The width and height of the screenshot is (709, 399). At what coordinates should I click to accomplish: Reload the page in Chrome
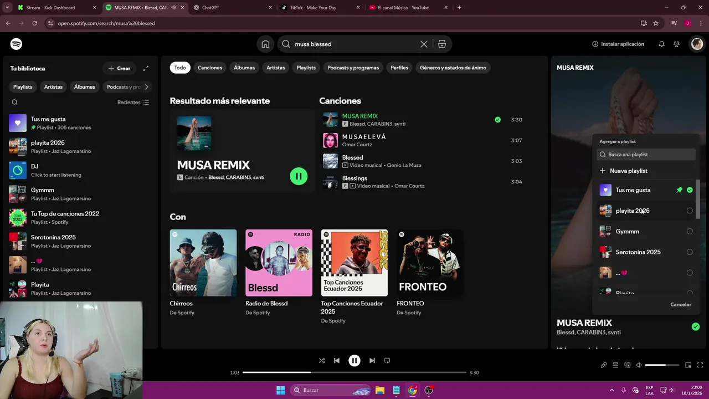34,23
